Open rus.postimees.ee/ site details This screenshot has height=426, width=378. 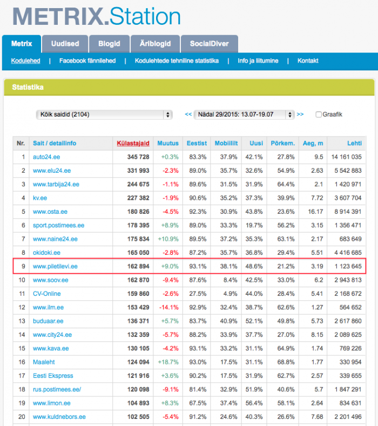point(57,389)
